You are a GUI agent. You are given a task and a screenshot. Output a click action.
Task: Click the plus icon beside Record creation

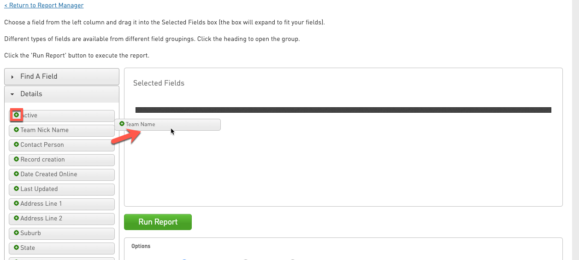(x=17, y=159)
